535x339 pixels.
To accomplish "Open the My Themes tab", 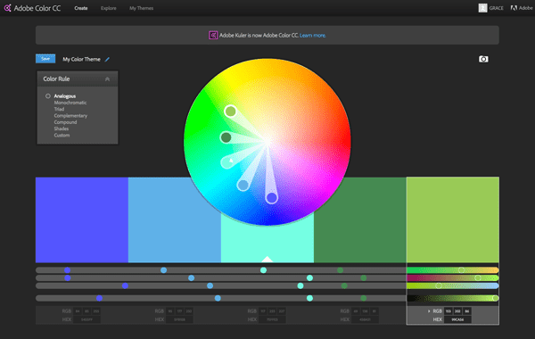I will pos(141,8).
